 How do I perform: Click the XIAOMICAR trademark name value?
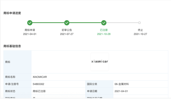click(40, 77)
